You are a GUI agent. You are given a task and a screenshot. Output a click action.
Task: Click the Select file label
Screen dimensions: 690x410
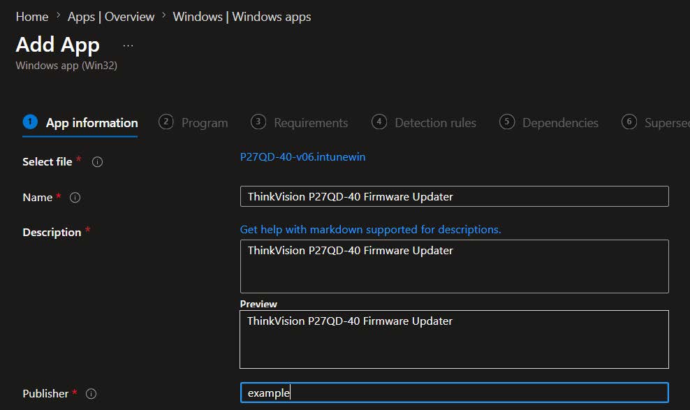(x=47, y=162)
